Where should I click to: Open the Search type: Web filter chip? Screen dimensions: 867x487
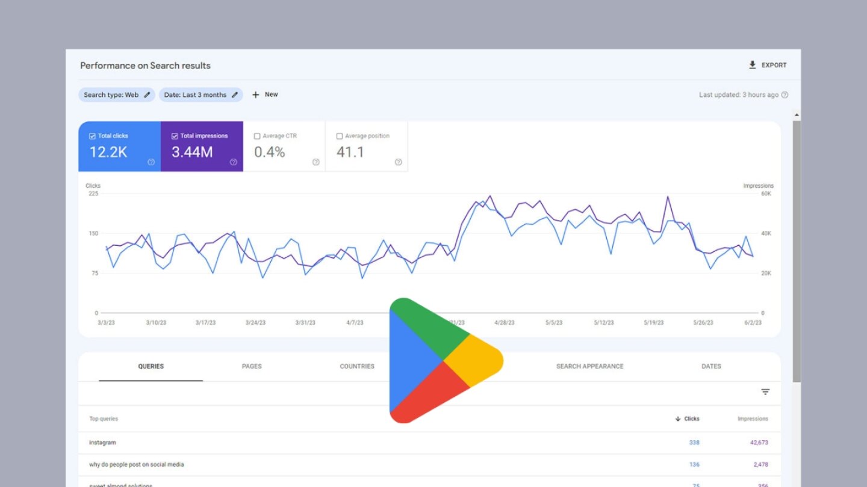117,95
